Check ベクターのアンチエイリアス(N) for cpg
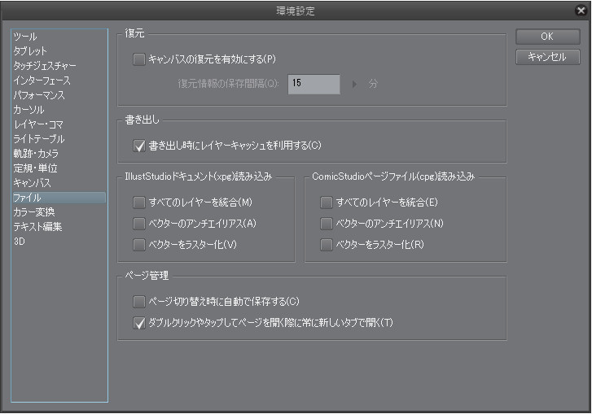The image size is (592, 414). tap(327, 224)
